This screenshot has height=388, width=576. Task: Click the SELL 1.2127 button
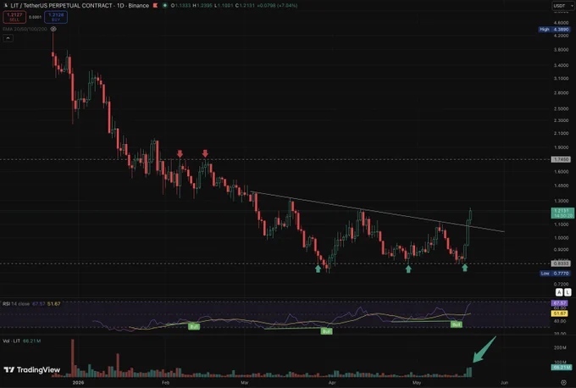coord(14,17)
